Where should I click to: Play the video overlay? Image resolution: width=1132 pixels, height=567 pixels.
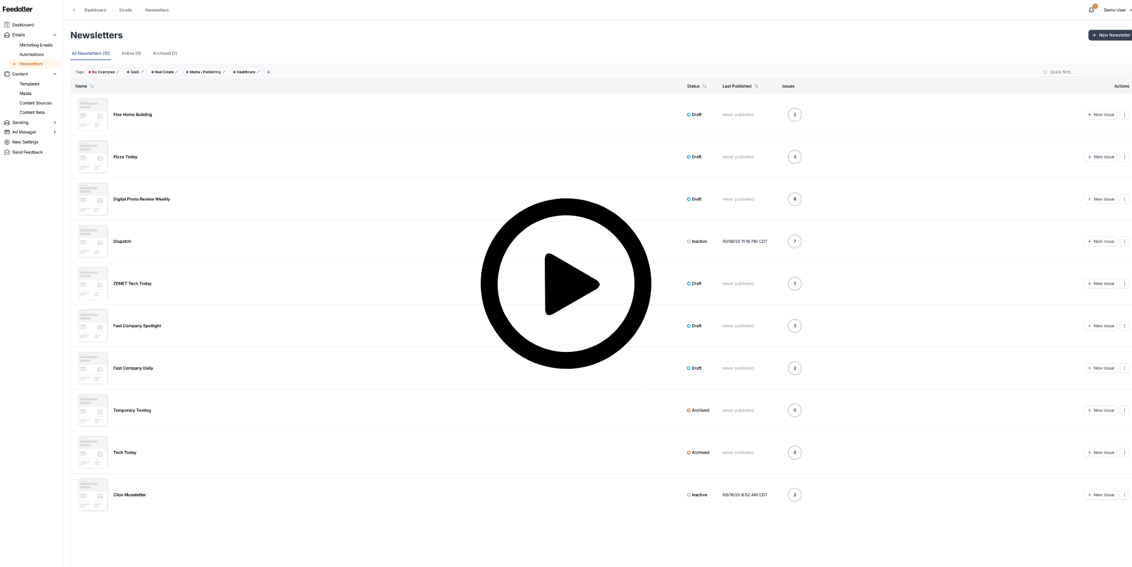(566, 283)
